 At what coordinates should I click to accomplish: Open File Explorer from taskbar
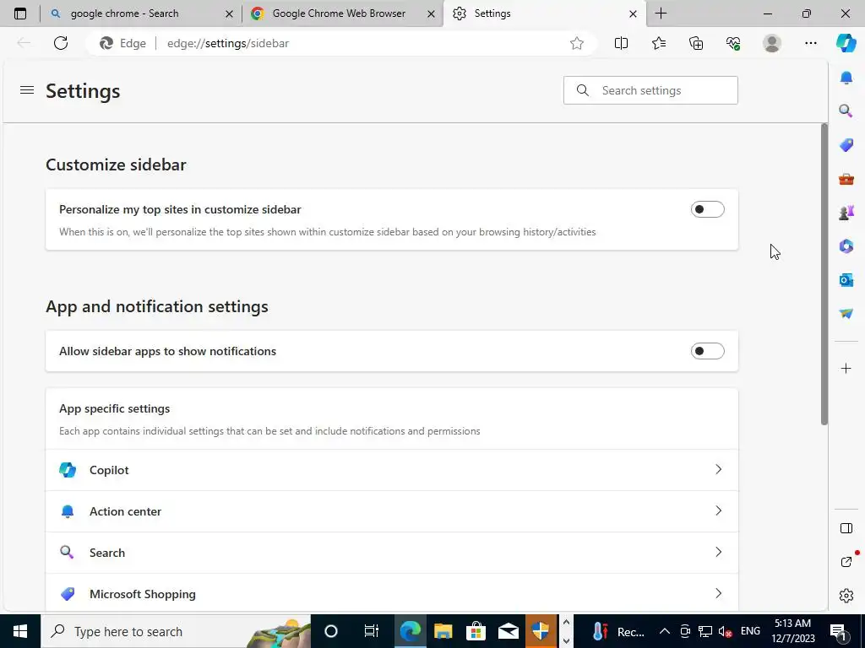(x=443, y=631)
